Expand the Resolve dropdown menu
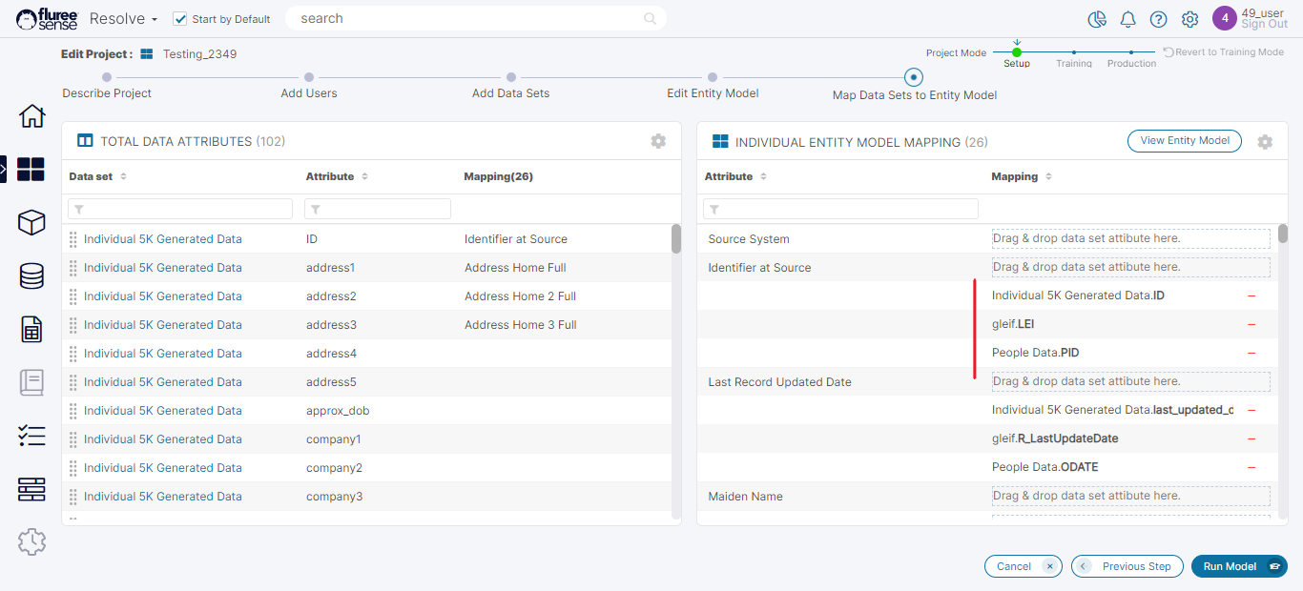Image resolution: width=1303 pixels, height=591 pixels. pyautogui.click(x=123, y=19)
